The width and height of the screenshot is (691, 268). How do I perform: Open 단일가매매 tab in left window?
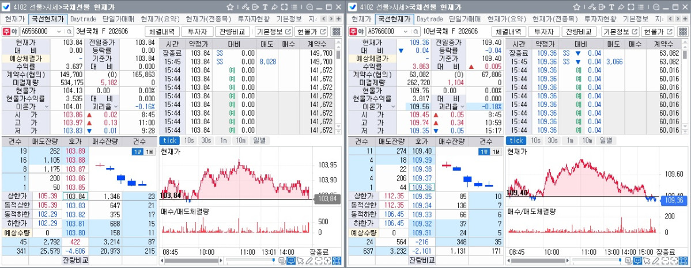point(118,19)
